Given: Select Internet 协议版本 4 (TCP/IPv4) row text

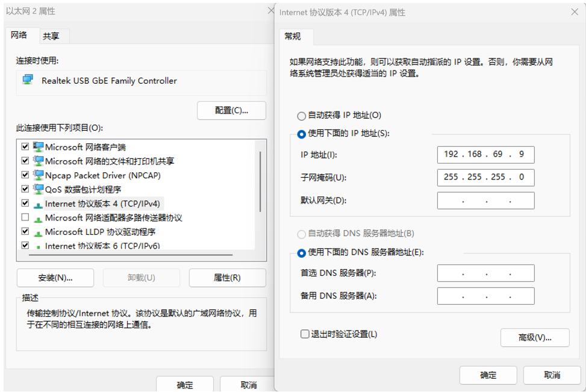Looking at the screenshot, I should click(x=102, y=204).
